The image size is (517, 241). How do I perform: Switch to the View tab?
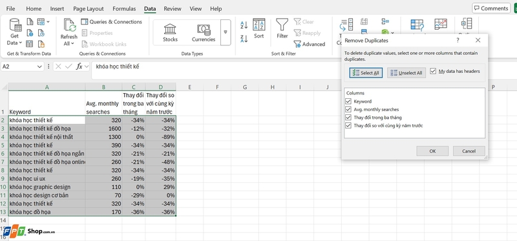pos(196,9)
